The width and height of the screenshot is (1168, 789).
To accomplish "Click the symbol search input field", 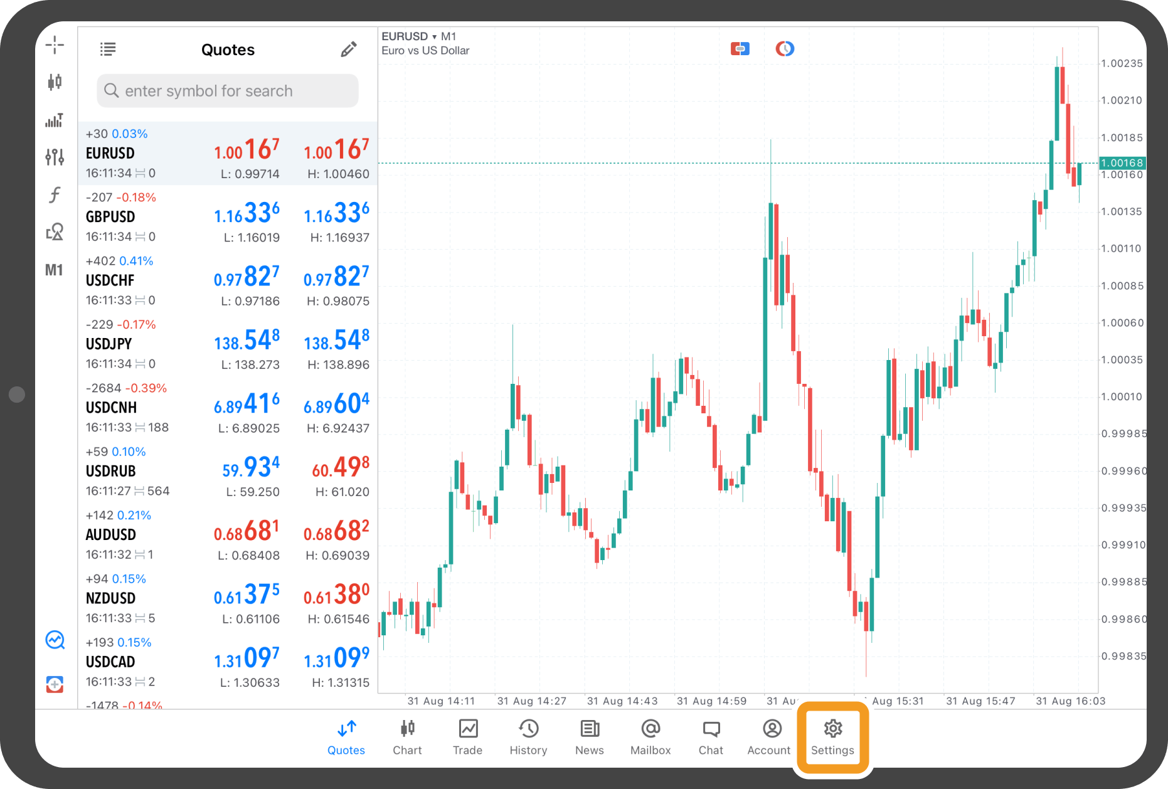I will pyautogui.click(x=228, y=91).
